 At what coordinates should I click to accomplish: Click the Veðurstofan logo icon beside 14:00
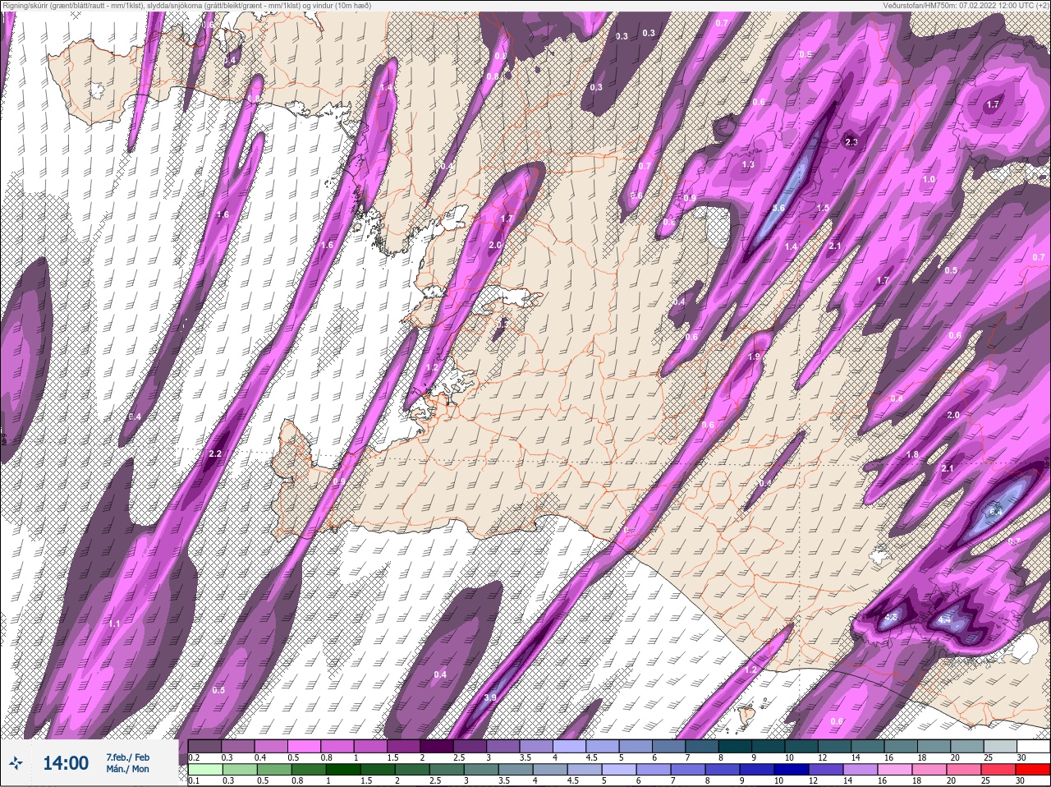(15, 763)
